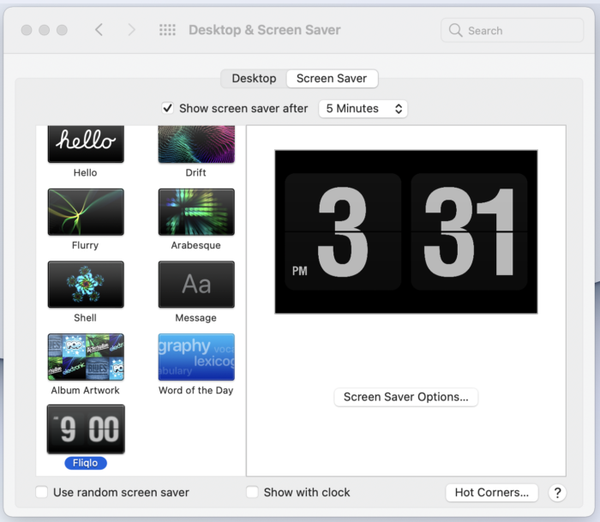The image size is (600, 522).
Task: Go back with the left chevron arrow
Action: 99,29
